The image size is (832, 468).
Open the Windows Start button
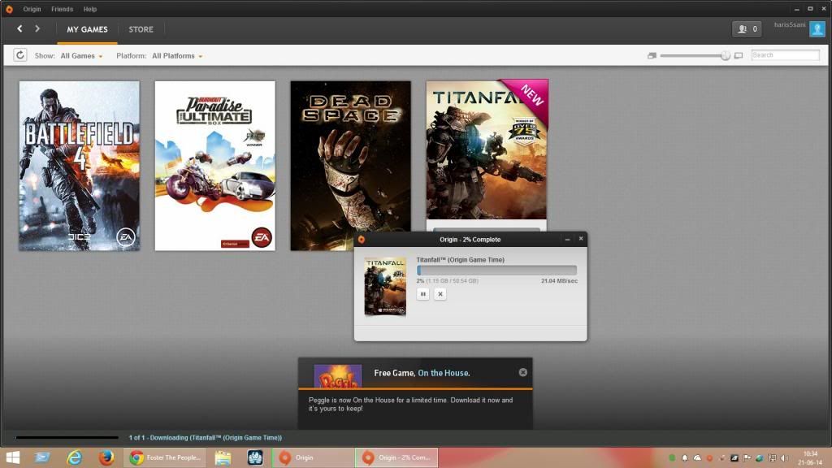click(x=13, y=457)
